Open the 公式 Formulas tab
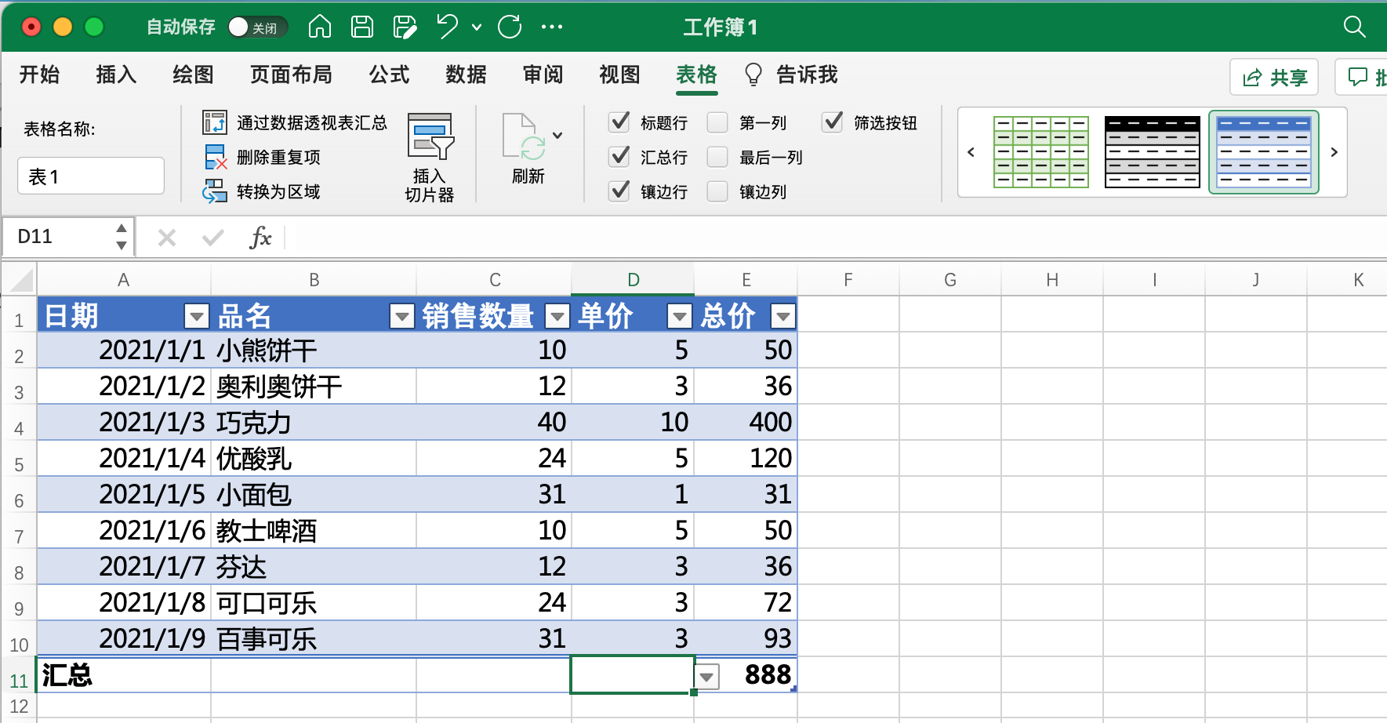Screen dimensions: 1387x723 click(x=390, y=74)
